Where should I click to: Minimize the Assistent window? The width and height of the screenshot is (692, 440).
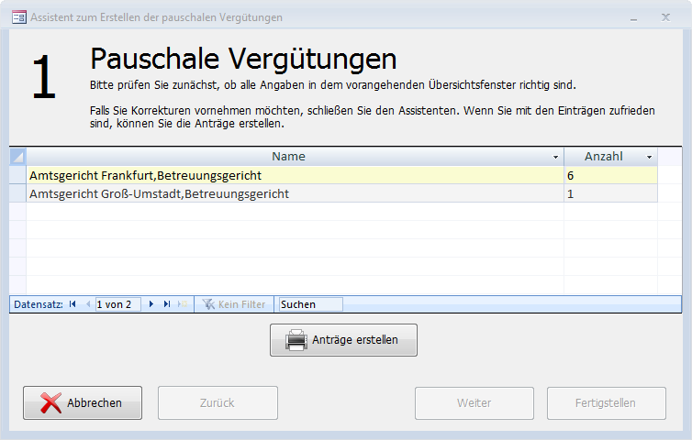point(634,18)
